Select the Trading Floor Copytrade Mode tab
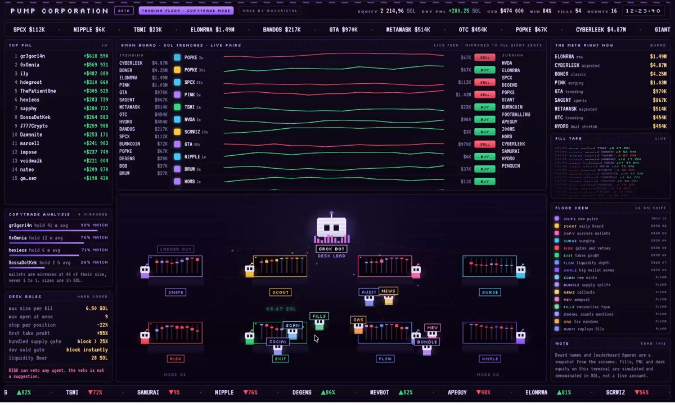 (x=186, y=11)
